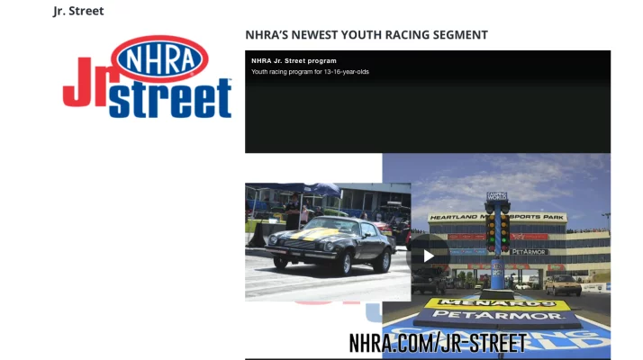Click the 'Heartland Motorsports Park' sign in the video
This screenshot has height=360, width=643.
[497, 217]
